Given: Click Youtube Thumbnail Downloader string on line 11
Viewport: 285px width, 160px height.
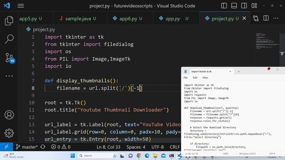Looking at the screenshot, I should coord(122,110).
